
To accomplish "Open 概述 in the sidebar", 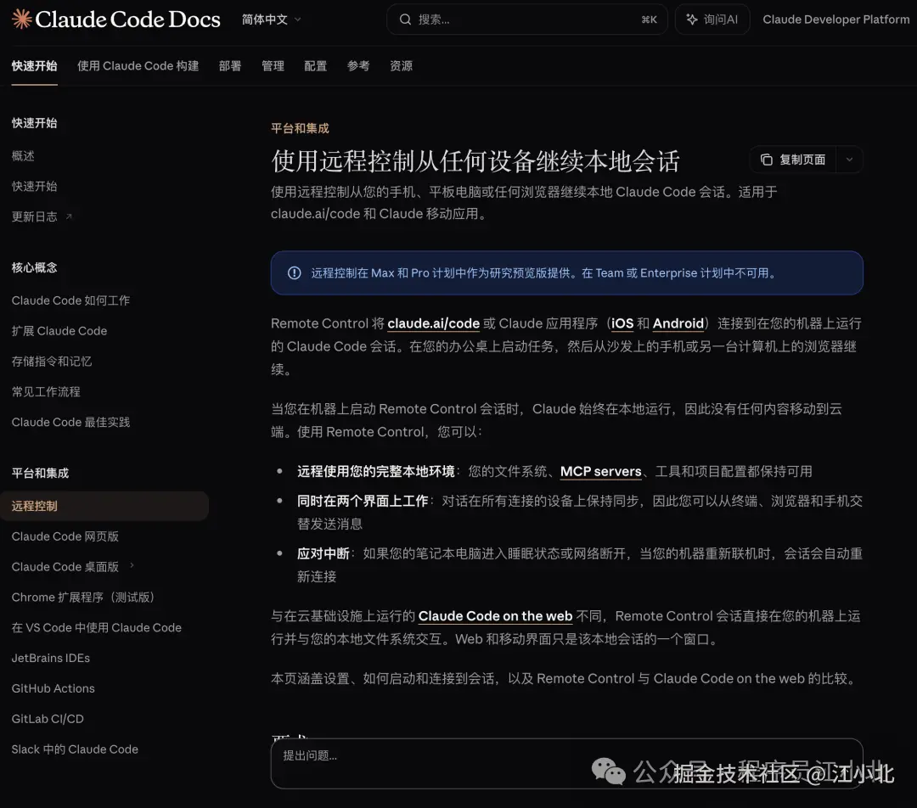I will pos(23,156).
